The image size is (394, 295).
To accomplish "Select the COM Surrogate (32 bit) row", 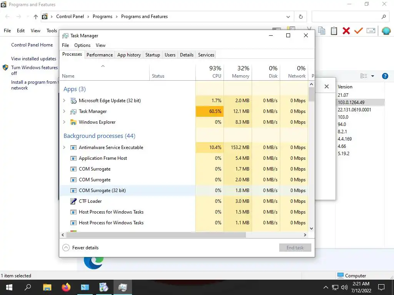I will tap(184, 191).
